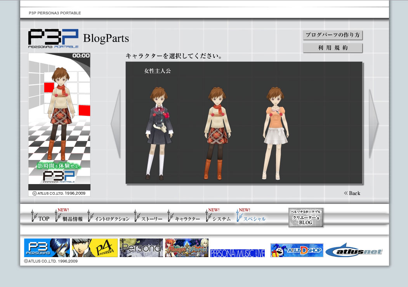Click the キャラクターを選択してください text
Screen dimensions: 408x287
[174, 56]
